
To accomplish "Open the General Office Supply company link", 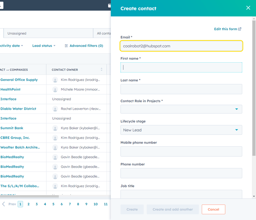I will (x=19, y=80).
